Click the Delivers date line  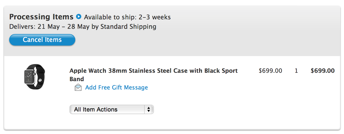tap(83, 27)
